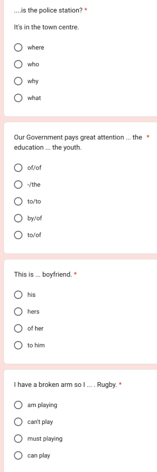Choose 'who' for police station question

[x=18, y=64]
